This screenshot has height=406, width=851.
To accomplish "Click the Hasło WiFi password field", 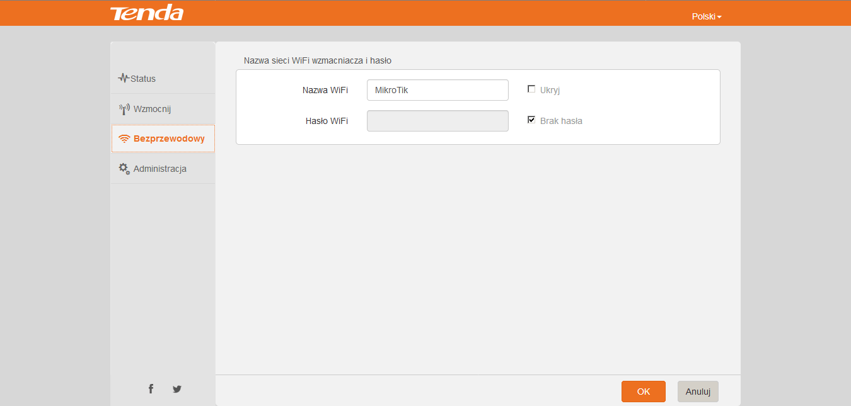I will 437,121.
